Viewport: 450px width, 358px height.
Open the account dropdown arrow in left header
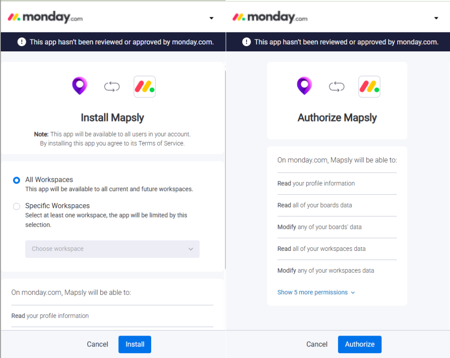(211, 18)
